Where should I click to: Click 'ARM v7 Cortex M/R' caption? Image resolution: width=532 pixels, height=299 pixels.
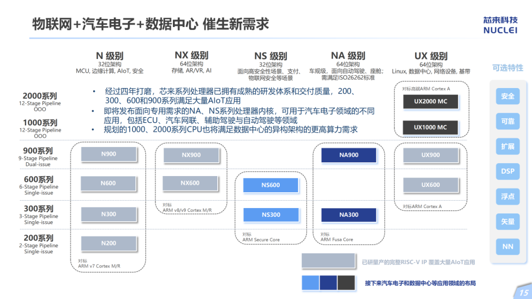(99, 266)
